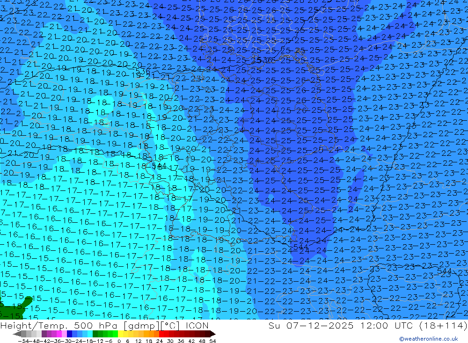Pick the bright red swatch in the legend
The height and width of the screenshot is (343, 468).
tap(161, 334)
